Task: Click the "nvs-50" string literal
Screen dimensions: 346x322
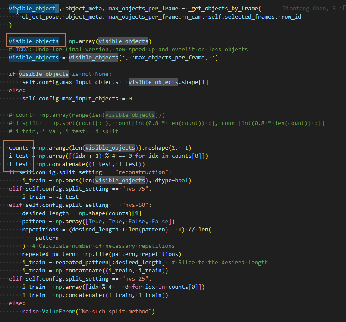Action: pos(135,205)
